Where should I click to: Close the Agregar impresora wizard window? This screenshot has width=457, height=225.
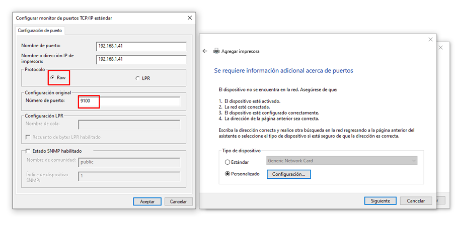point(430,39)
